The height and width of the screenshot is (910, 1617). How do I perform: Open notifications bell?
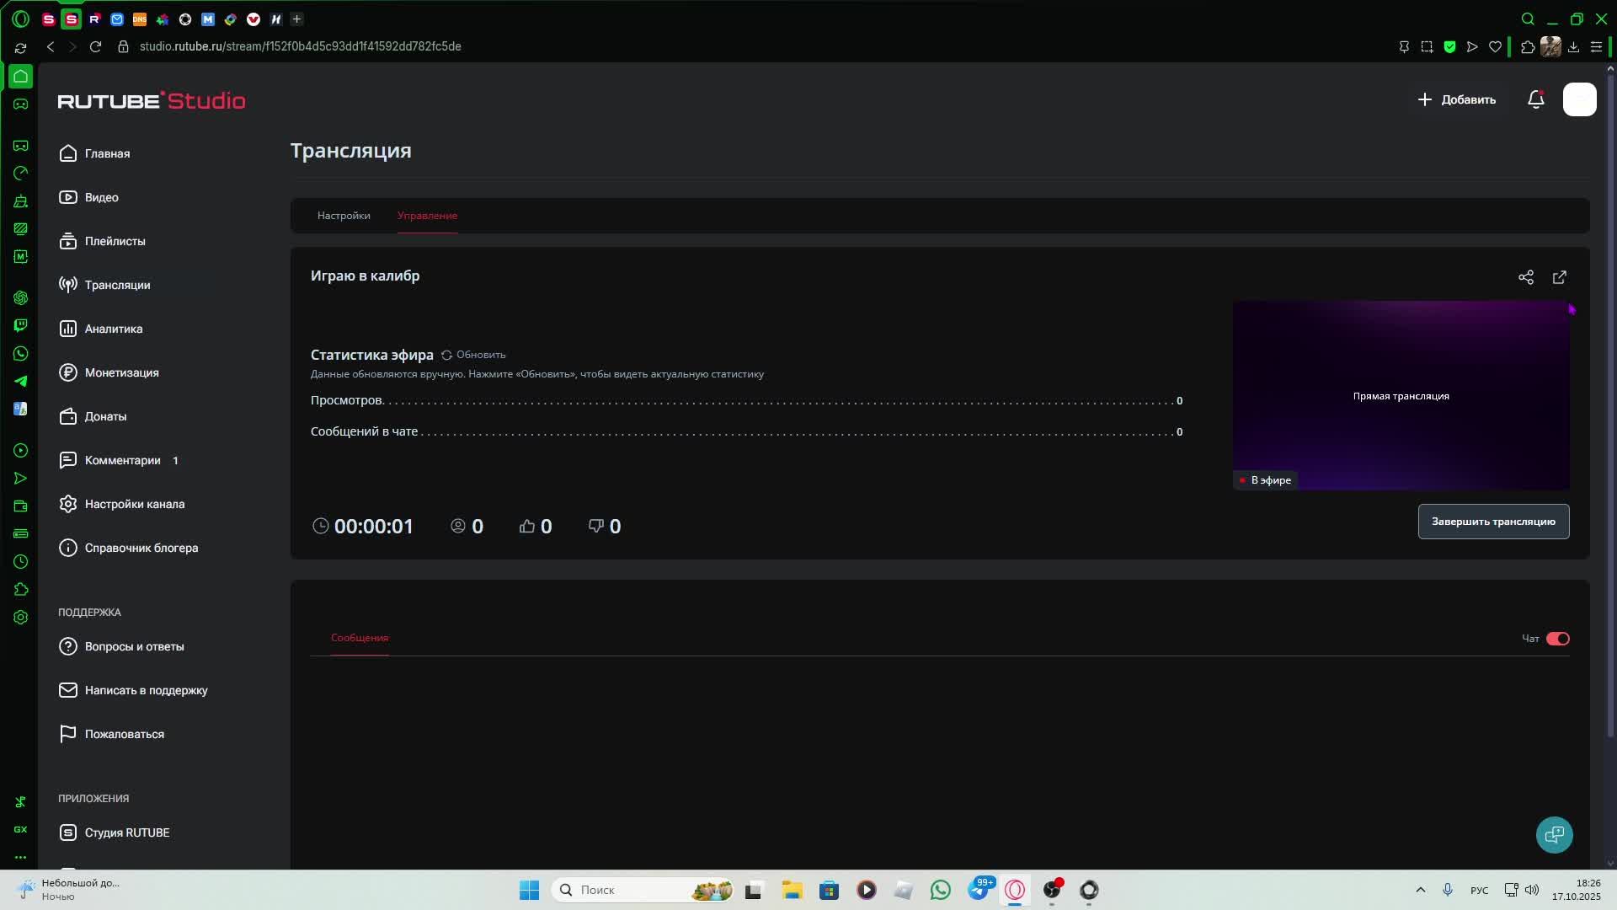click(x=1535, y=99)
